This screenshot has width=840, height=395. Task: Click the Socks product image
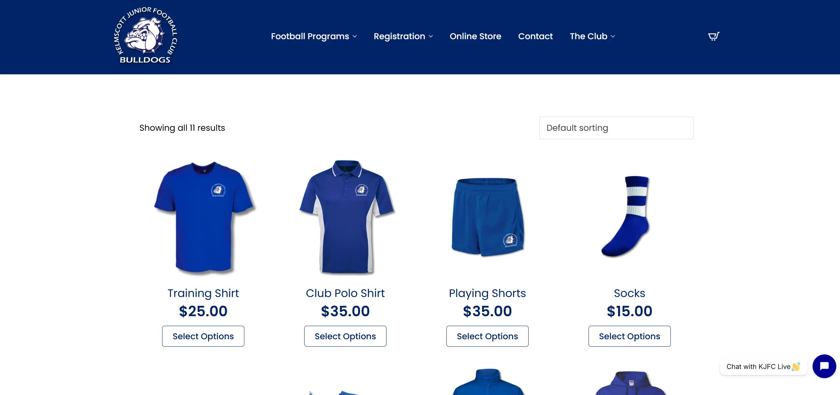[x=626, y=217]
